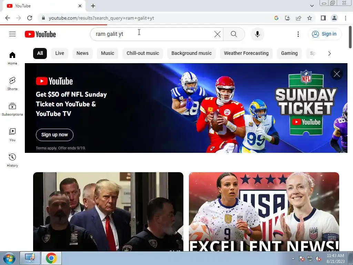Screen dimensions: 353x265
Task: Open the Chrome three-dot menu
Action: tap(345, 18)
